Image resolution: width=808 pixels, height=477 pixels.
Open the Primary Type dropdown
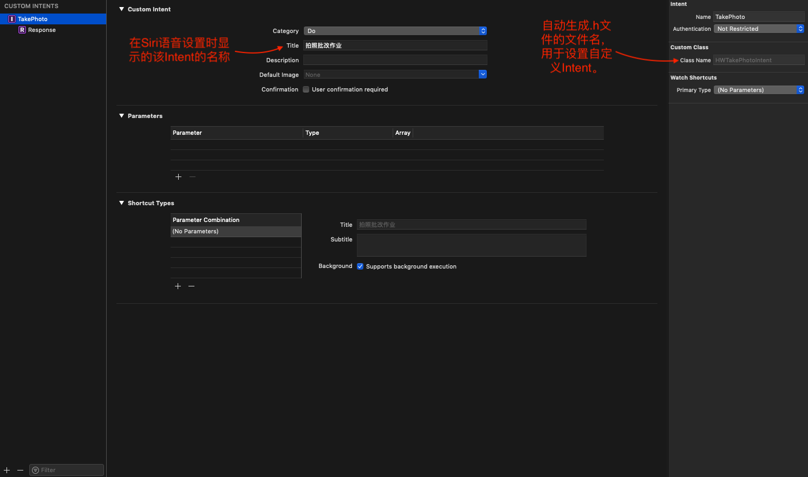(759, 90)
